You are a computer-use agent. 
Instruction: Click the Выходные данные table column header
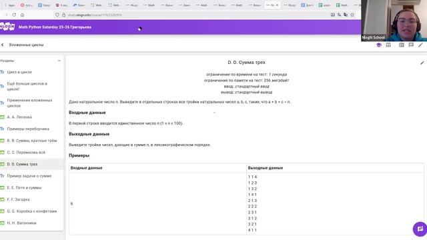[266, 168]
